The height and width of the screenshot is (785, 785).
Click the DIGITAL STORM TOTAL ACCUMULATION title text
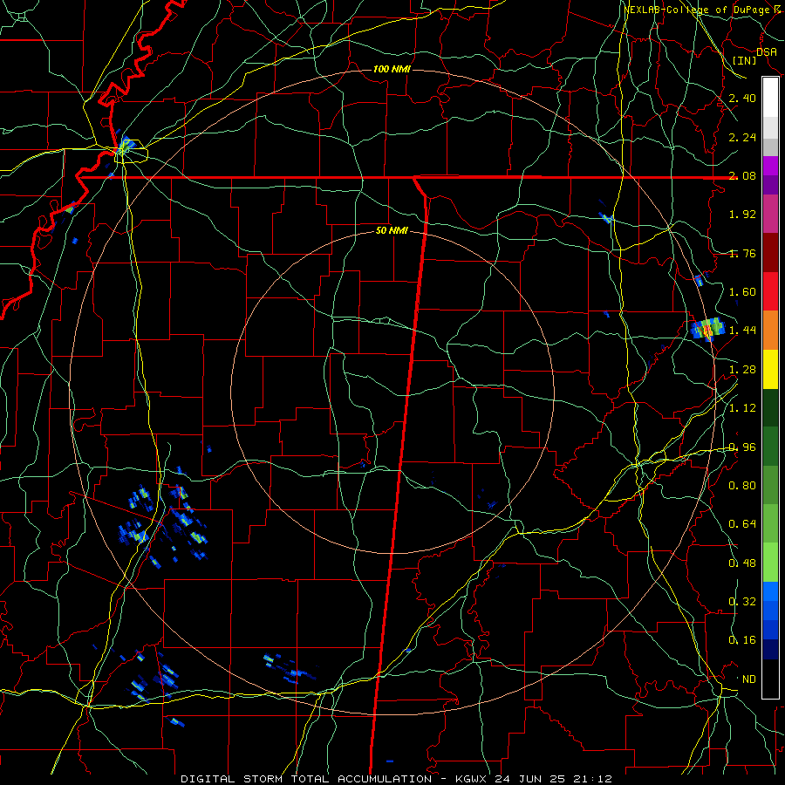[x=306, y=779]
